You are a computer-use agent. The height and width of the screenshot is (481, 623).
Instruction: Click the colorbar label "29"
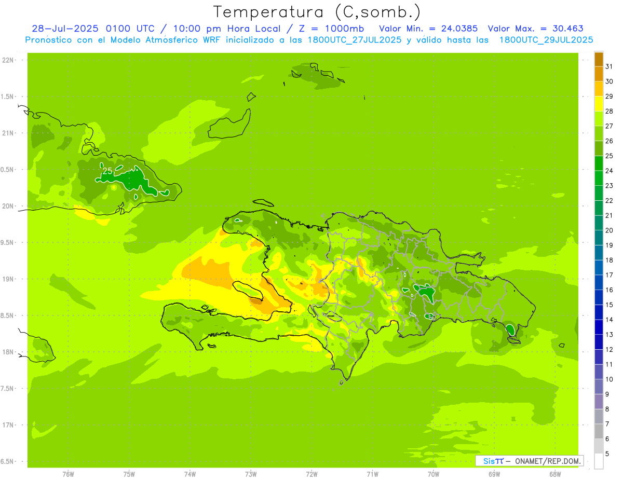coord(609,97)
